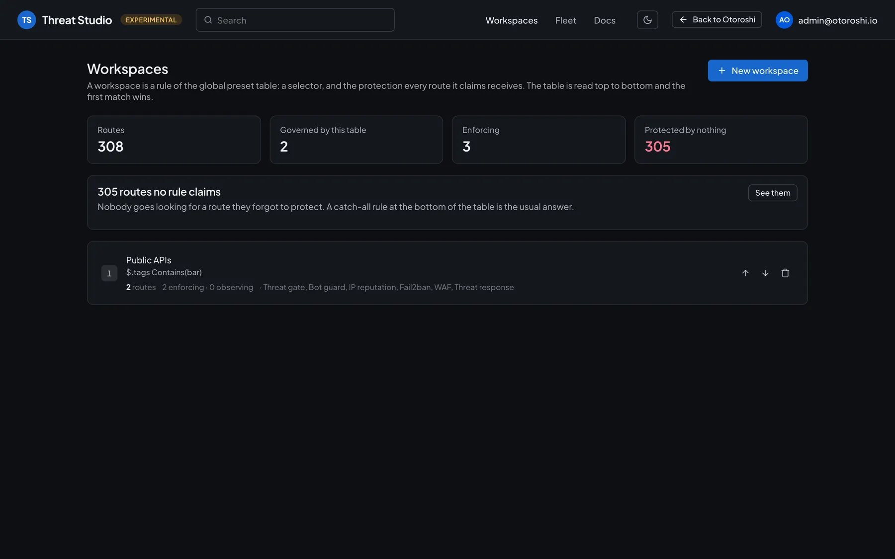Click Governed by this table card
Screen dimensions: 895x559
tap(356, 140)
